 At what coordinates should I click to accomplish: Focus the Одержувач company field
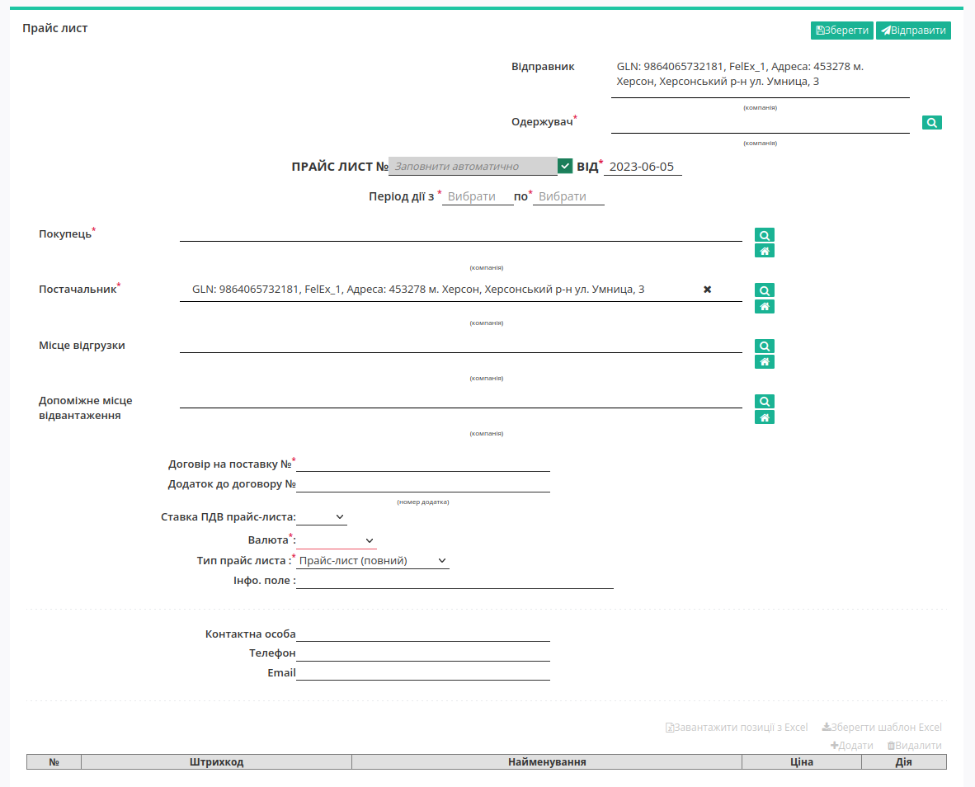760,123
